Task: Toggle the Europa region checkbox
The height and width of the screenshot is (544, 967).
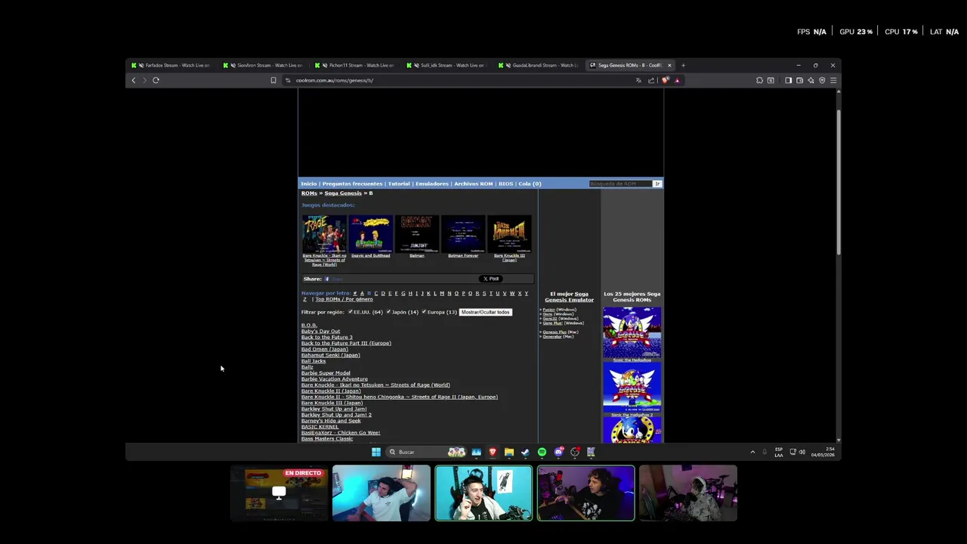Action: click(424, 311)
